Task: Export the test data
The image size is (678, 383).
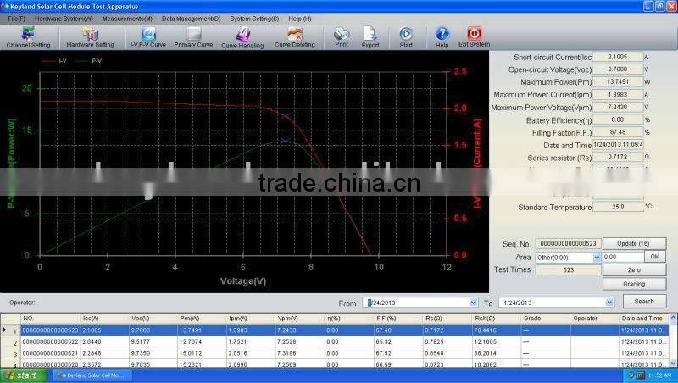Action: 370,36
